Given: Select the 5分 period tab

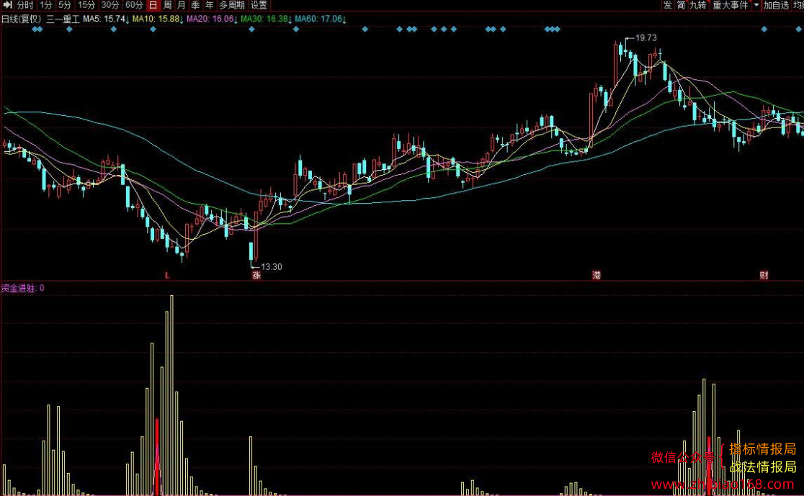Looking at the screenshot, I should coord(65,5).
